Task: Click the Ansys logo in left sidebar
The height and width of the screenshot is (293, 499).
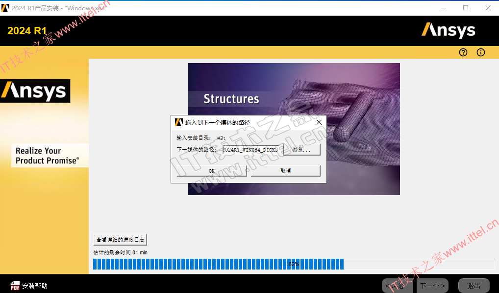Action: point(35,91)
